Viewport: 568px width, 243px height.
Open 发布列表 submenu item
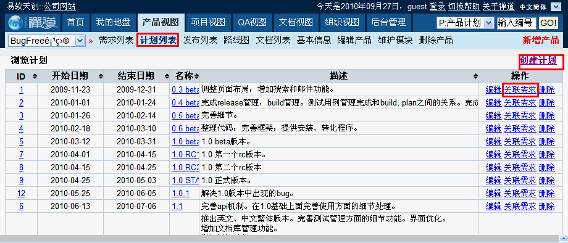point(200,40)
